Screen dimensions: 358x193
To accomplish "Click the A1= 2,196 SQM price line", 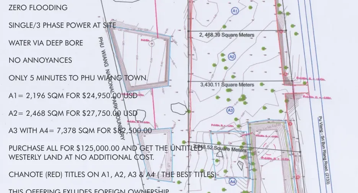I will pyautogui.click(x=73, y=96).
